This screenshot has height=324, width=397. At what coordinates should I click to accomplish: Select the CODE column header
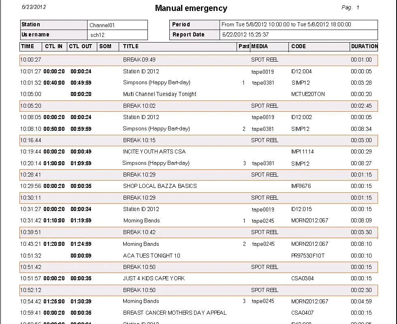[299, 46]
